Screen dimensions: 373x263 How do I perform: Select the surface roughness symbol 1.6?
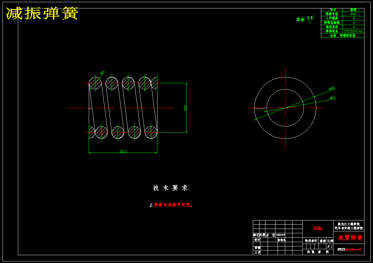click(311, 19)
